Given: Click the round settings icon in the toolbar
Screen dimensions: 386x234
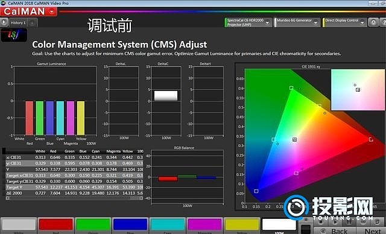Looking at the screenshot, I should 373,22.
